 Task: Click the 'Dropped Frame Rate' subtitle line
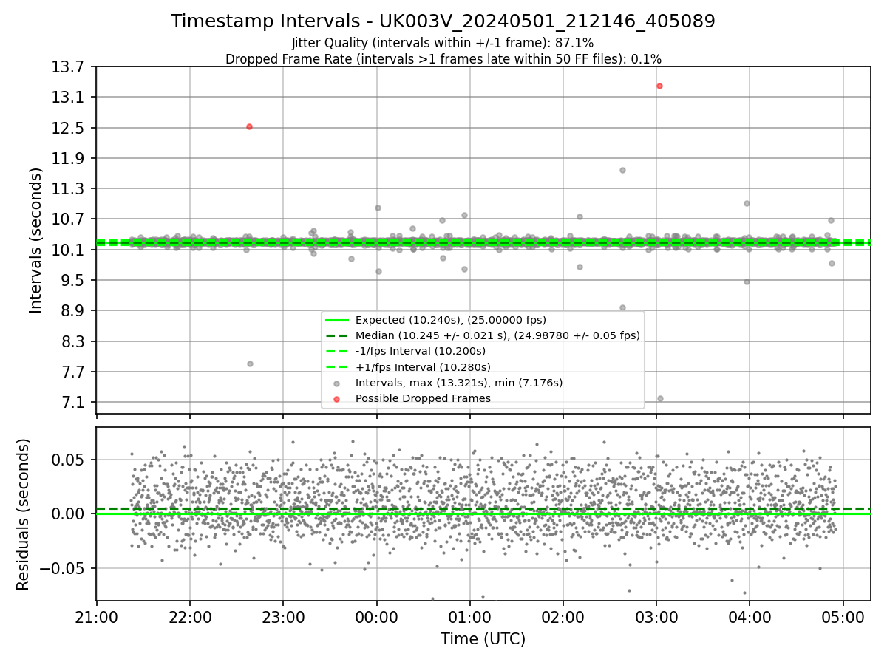coord(443,59)
